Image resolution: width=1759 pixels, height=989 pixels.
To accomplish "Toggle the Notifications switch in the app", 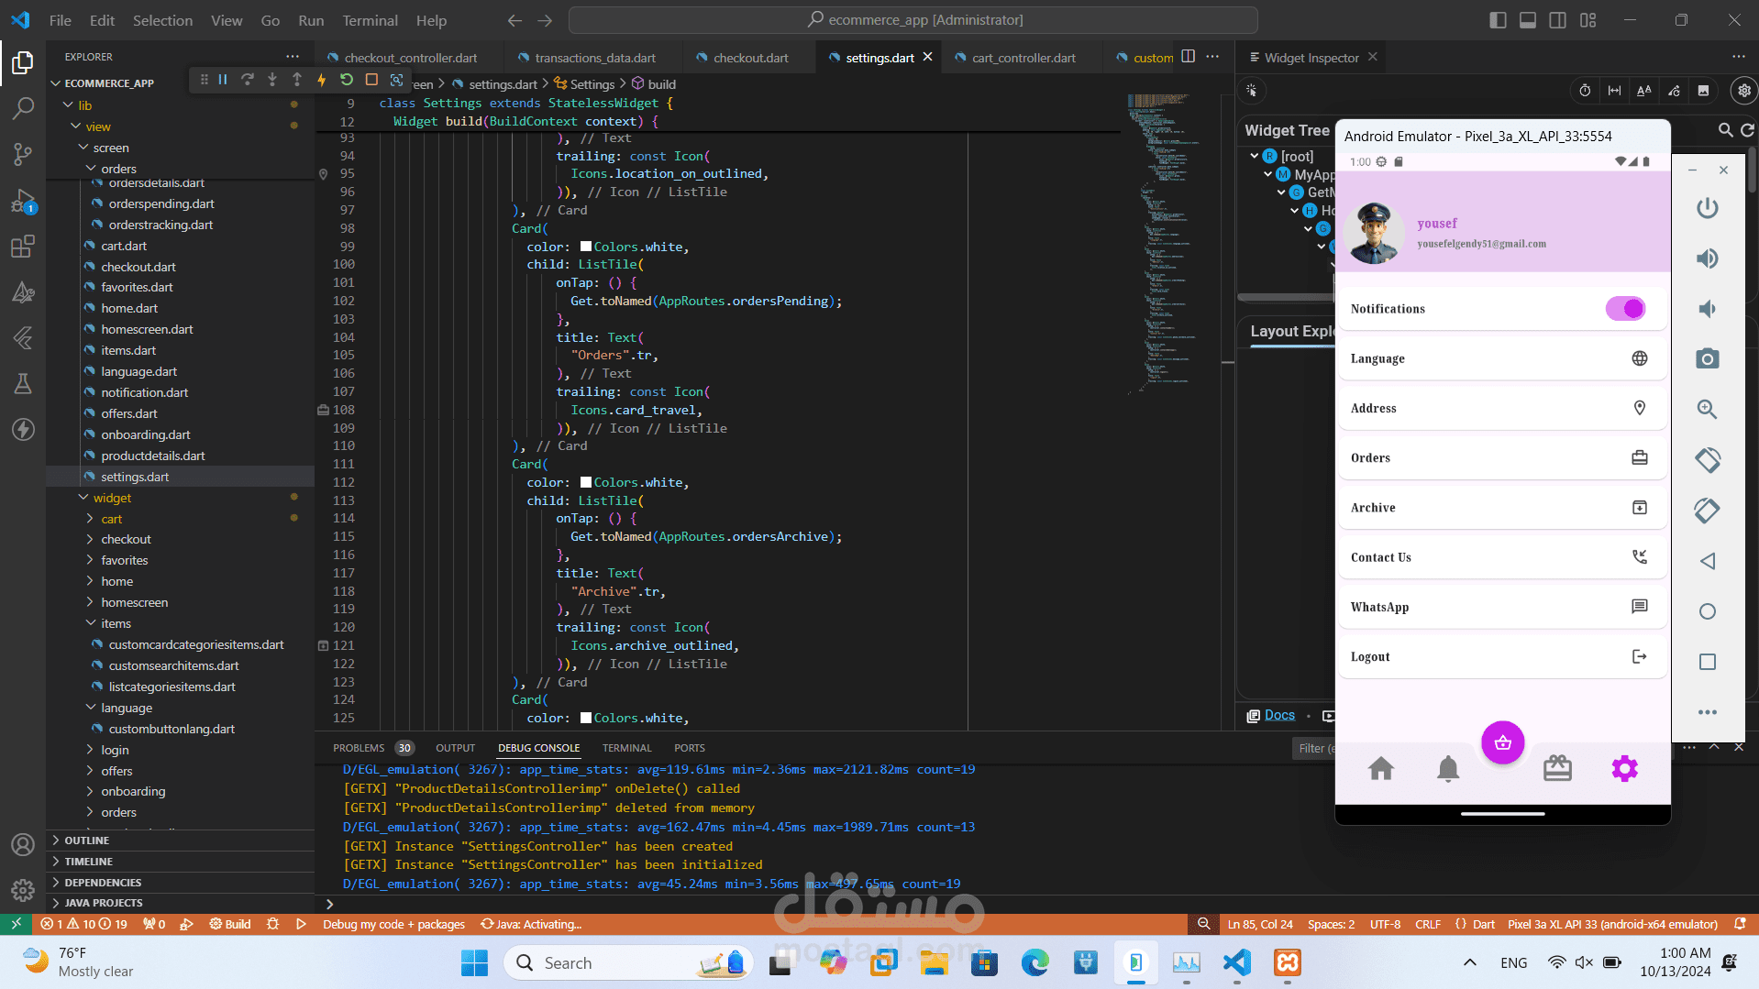I will coord(1625,309).
